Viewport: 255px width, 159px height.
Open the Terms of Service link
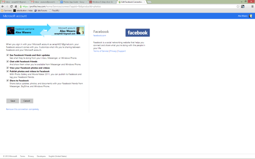(101, 51)
